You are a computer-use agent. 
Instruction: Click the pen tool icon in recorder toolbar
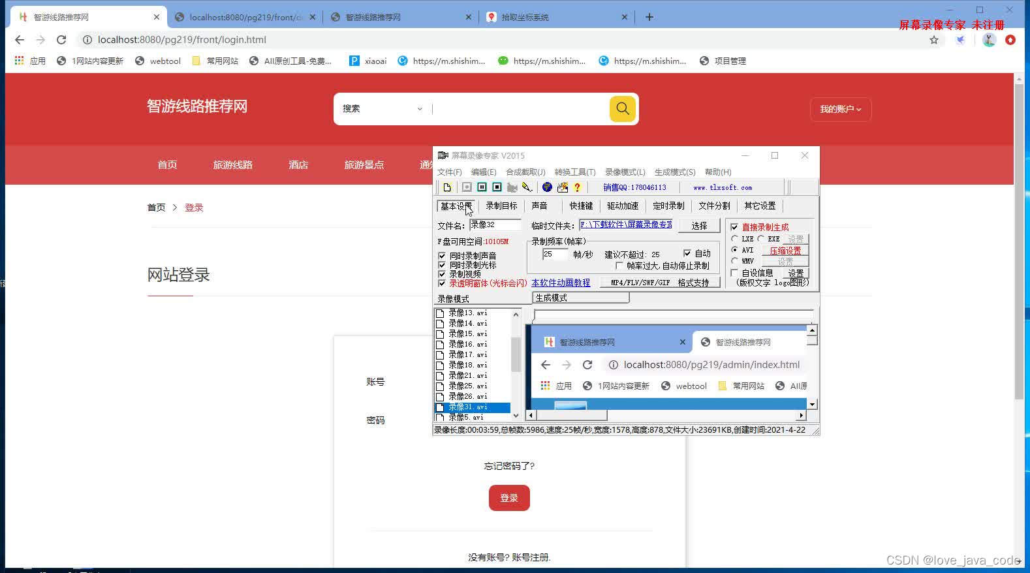point(527,187)
